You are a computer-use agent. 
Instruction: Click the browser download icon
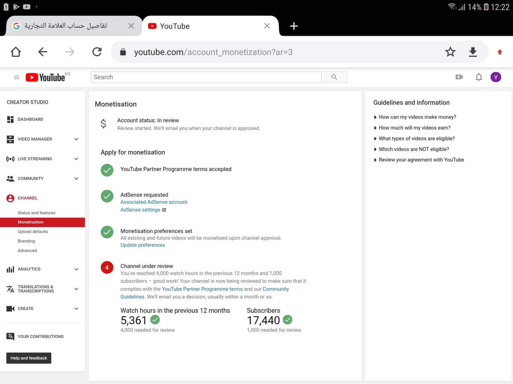coord(473,52)
